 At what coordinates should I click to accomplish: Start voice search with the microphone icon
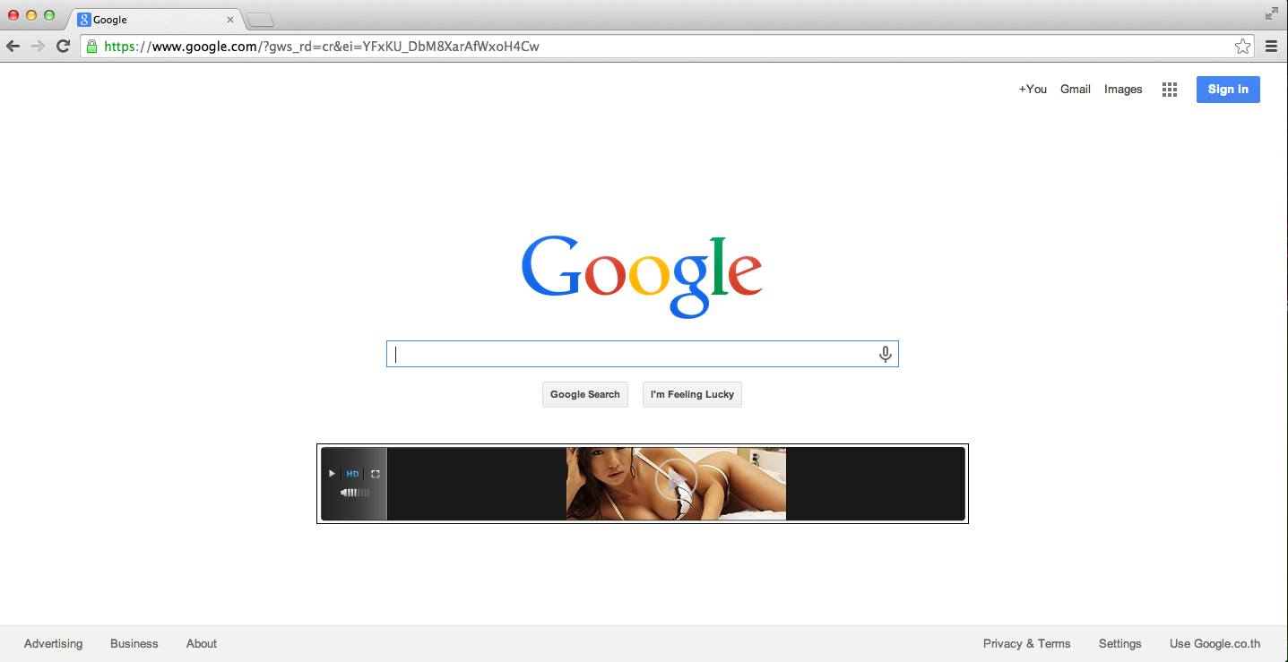(x=886, y=355)
